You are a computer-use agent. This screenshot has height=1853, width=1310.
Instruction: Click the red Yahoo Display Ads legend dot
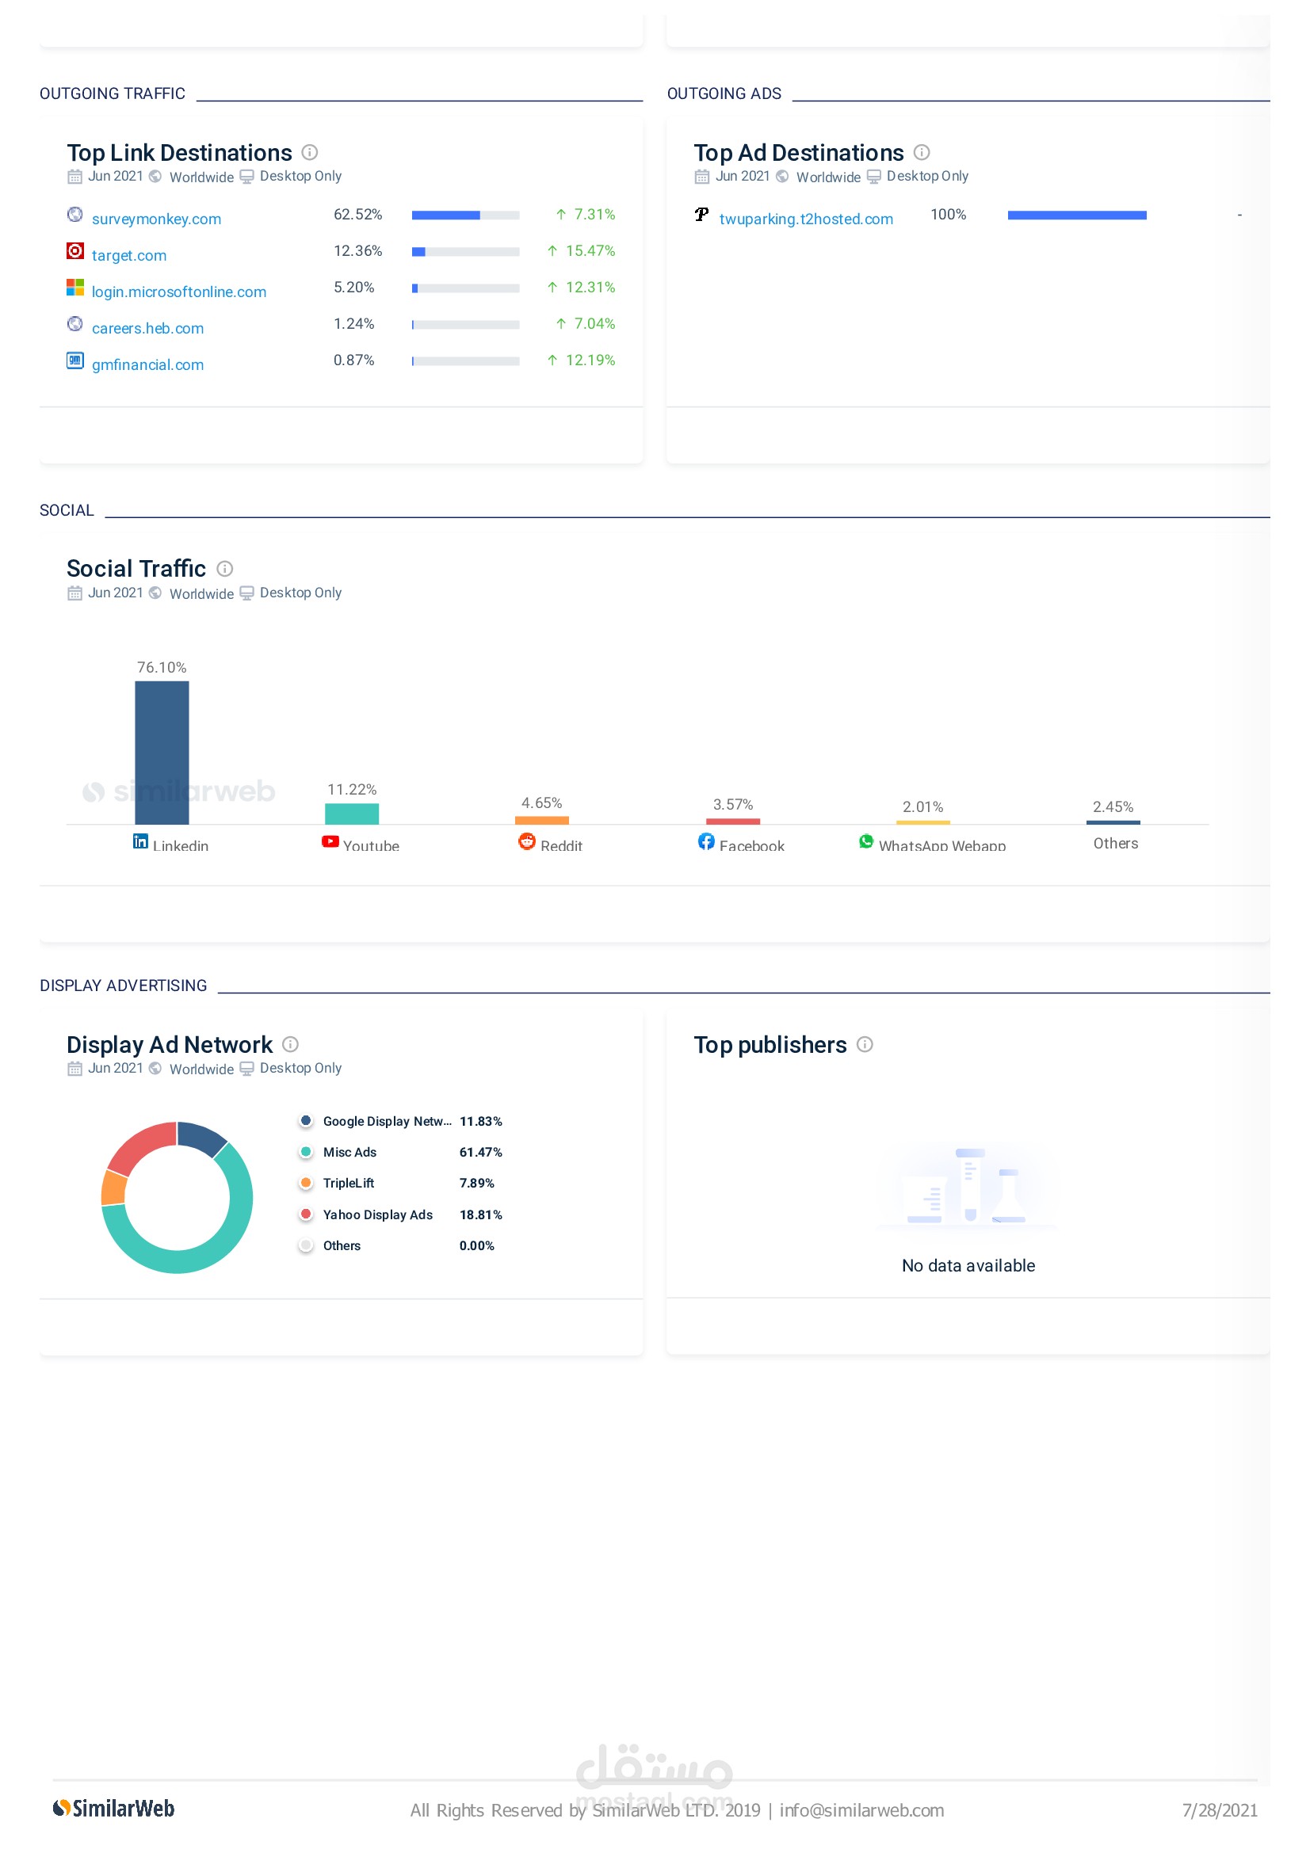click(306, 1214)
